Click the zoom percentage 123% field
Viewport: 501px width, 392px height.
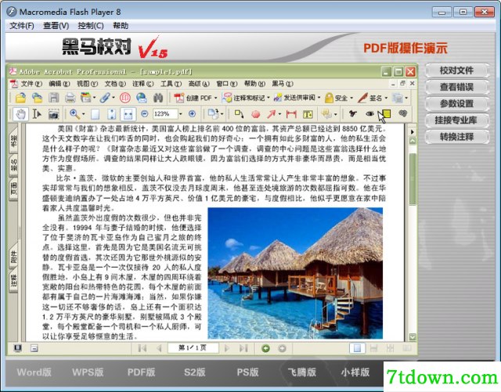pyautogui.click(x=165, y=114)
